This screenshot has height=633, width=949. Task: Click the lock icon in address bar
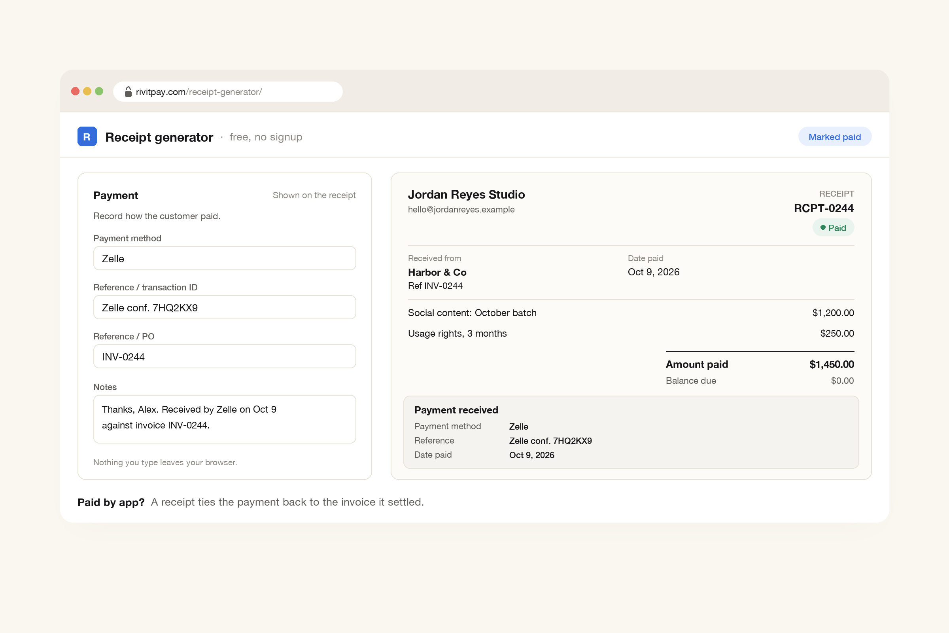(128, 92)
